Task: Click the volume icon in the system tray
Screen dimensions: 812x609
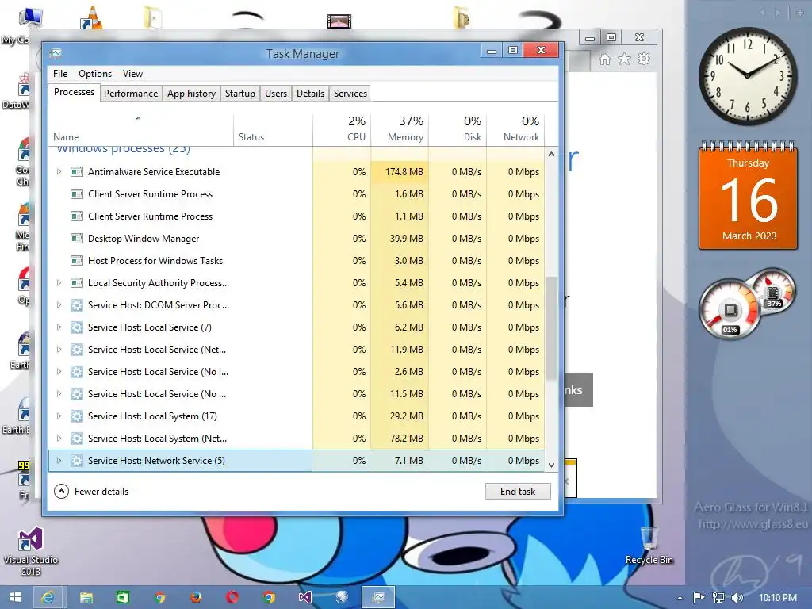Action: [737, 598]
